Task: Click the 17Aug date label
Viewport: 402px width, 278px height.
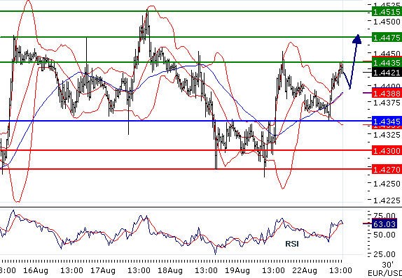Action: [103, 270]
